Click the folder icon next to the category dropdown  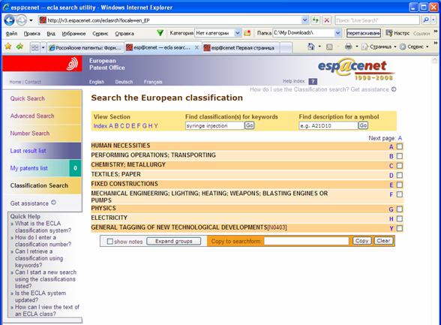[x=247, y=33]
